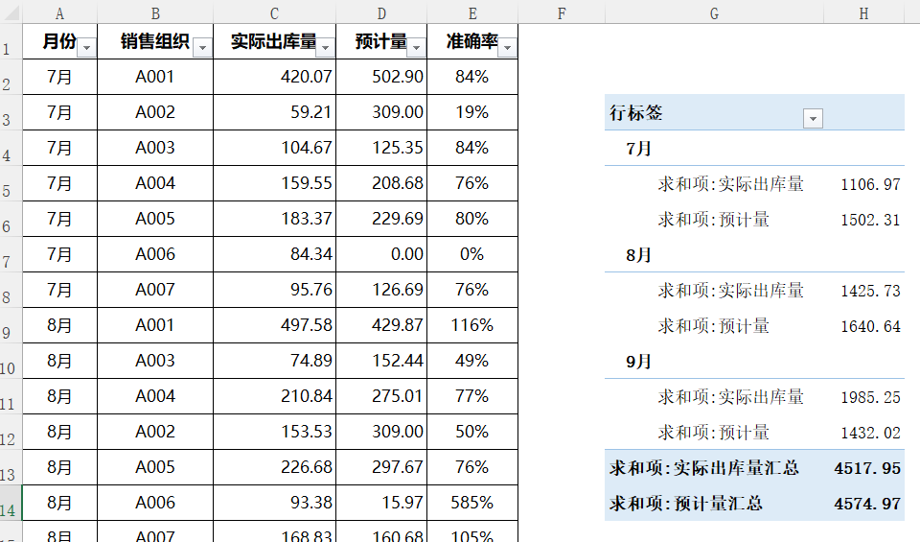Open the 准确率 column filter dropdown
Viewport: 920px width, 542px height.
(x=507, y=48)
